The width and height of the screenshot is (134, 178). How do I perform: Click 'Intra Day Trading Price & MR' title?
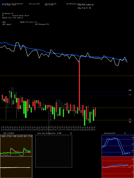coord(49,133)
